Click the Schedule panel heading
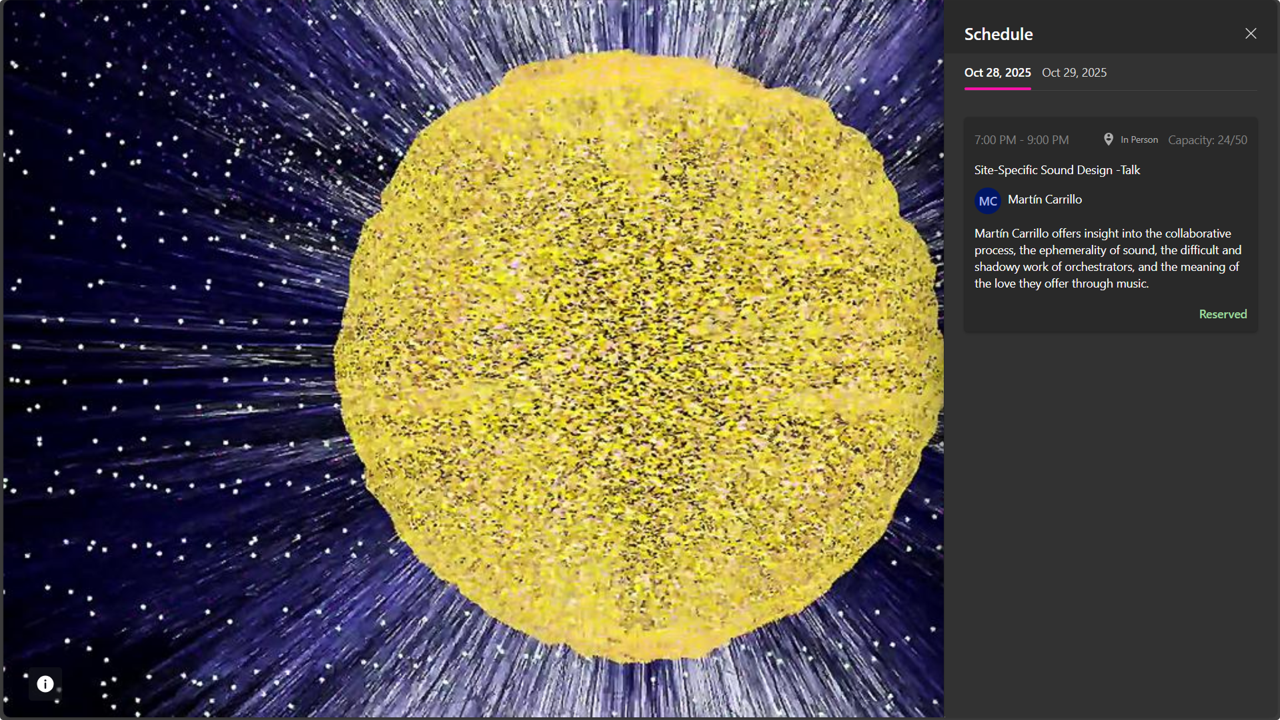Viewport: 1280px width, 720px height. pyautogui.click(x=998, y=34)
